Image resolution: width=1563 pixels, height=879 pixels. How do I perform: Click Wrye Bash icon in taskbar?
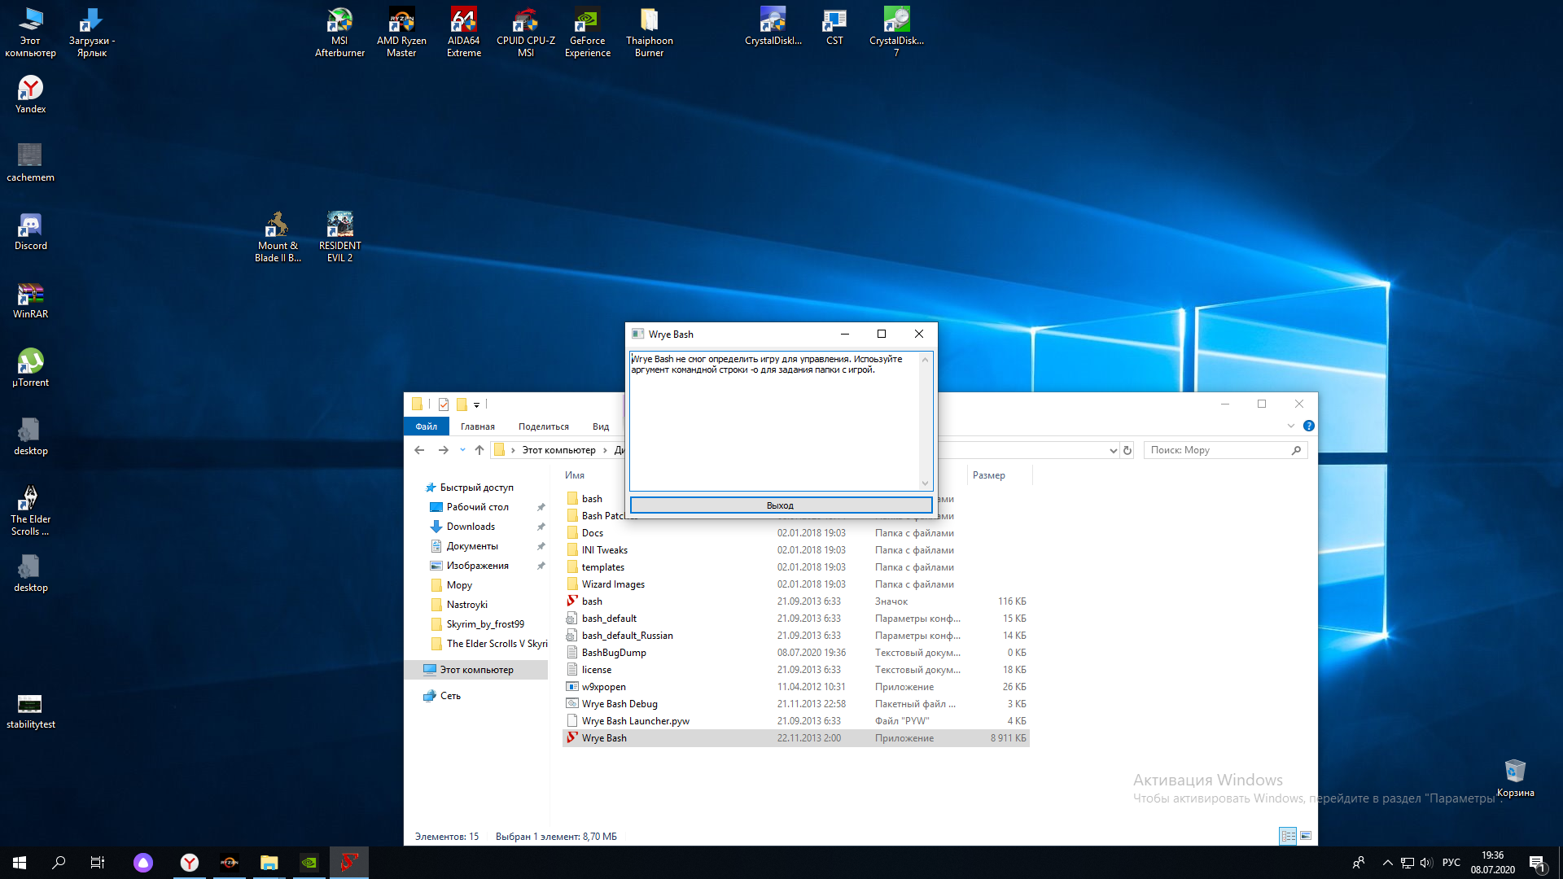[x=349, y=863]
